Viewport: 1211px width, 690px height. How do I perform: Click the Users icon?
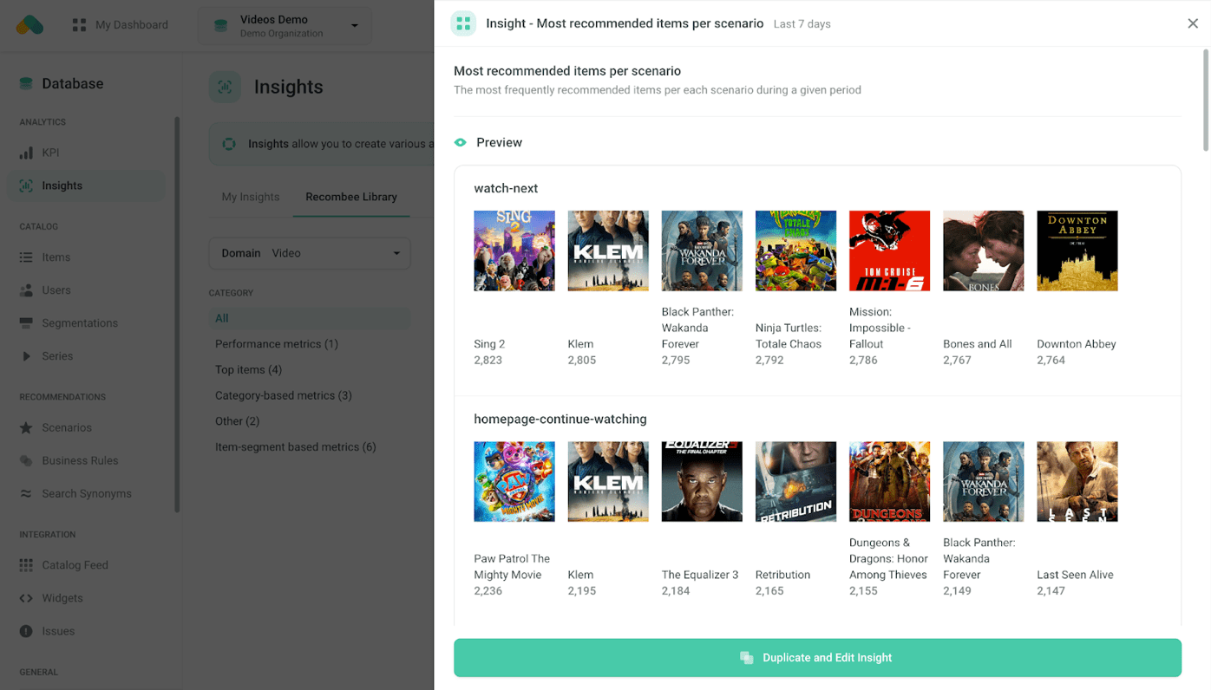(x=26, y=290)
